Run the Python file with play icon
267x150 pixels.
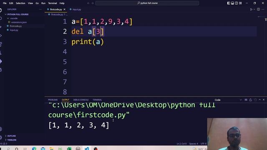(251, 9)
